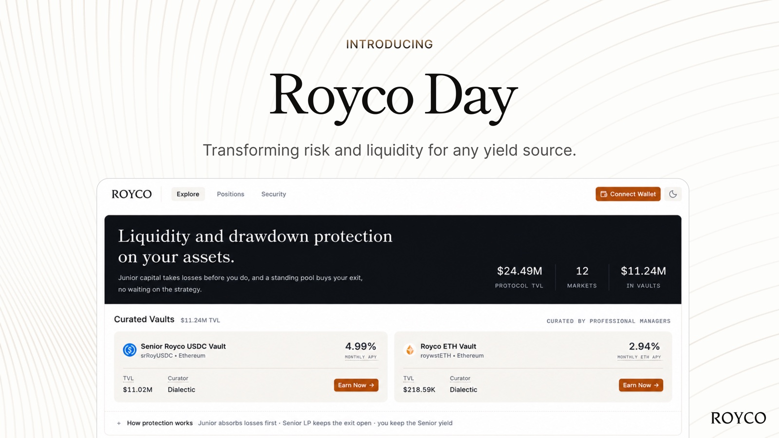
Task: Toggle dark mode moon icon
Action: pyautogui.click(x=673, y=194)
